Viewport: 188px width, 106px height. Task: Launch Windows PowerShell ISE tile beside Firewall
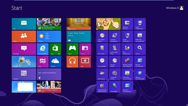[140, 62]
